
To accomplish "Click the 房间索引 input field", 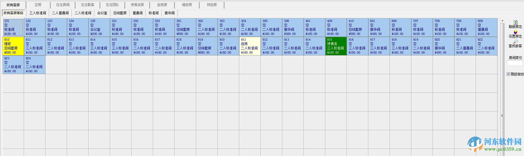I will pos(515,63).
